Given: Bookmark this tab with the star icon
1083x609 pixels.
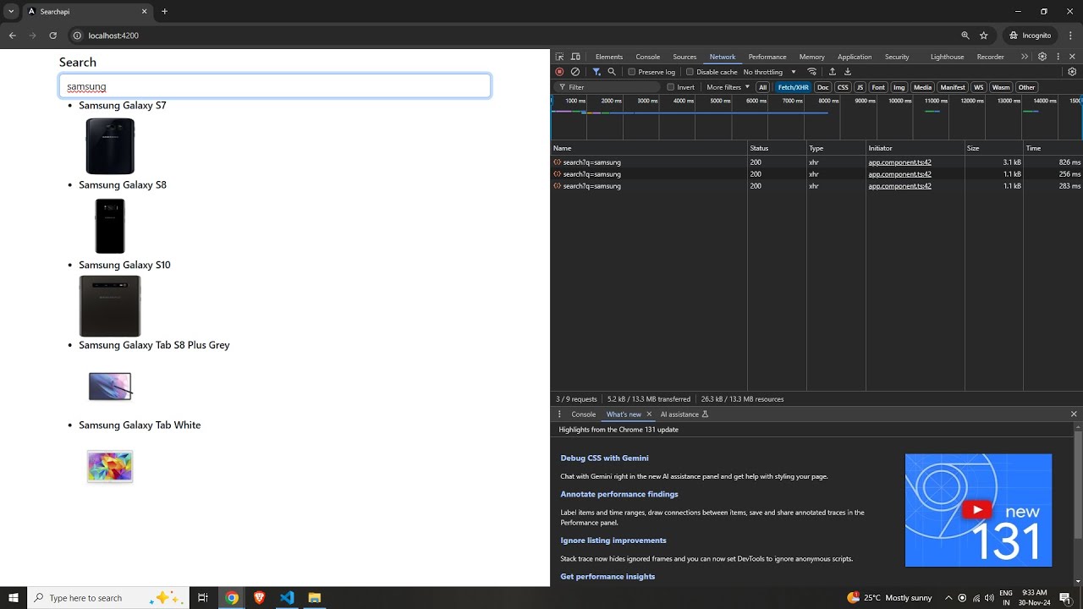Looking at the screenshot, I should [984, 36].
